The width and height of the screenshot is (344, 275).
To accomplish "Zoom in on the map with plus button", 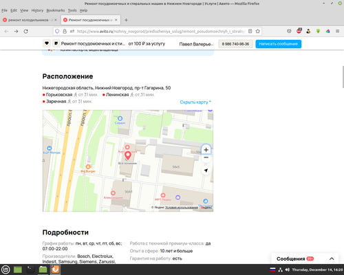I will point(206,150).
